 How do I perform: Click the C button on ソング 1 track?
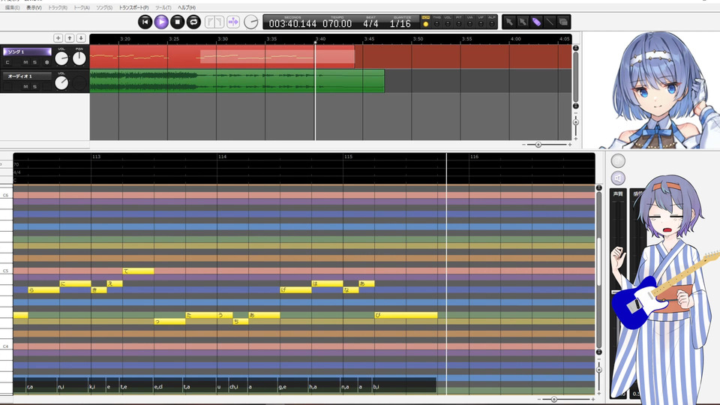point(7,62)
